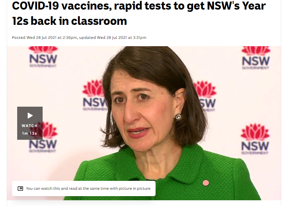Click the picture-in-picture icon in banner

(20, 188)
